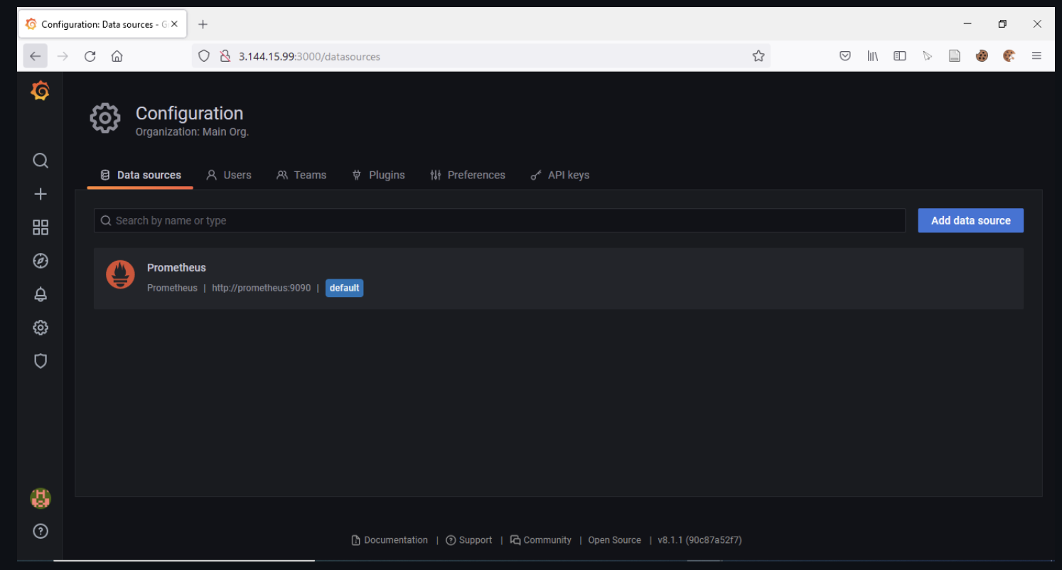The width and height of the screenshot is (1062, 570).
Task: Click the browser Home icon
Action: pos(117,56)
